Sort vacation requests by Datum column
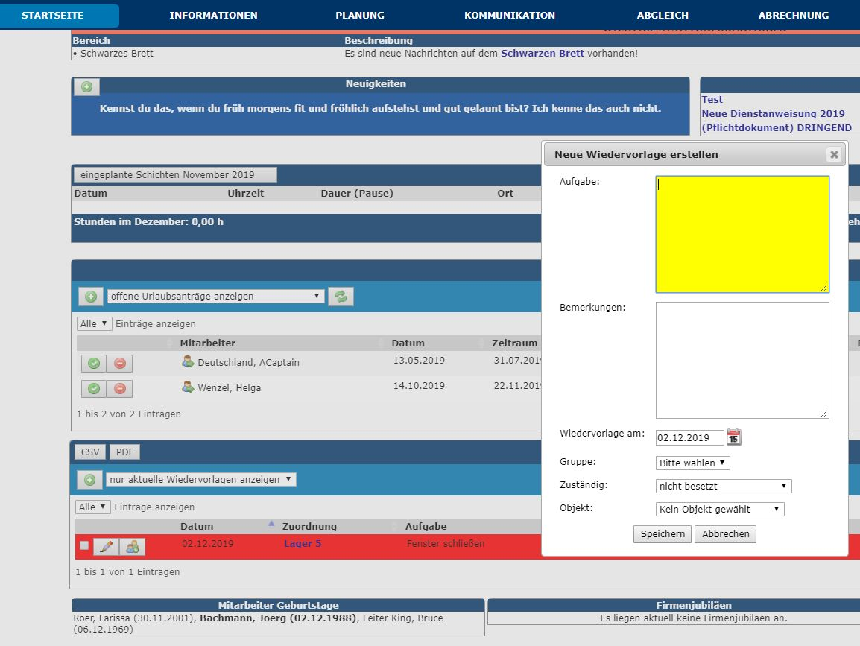860x646 pixels. [x=408, y=343]
